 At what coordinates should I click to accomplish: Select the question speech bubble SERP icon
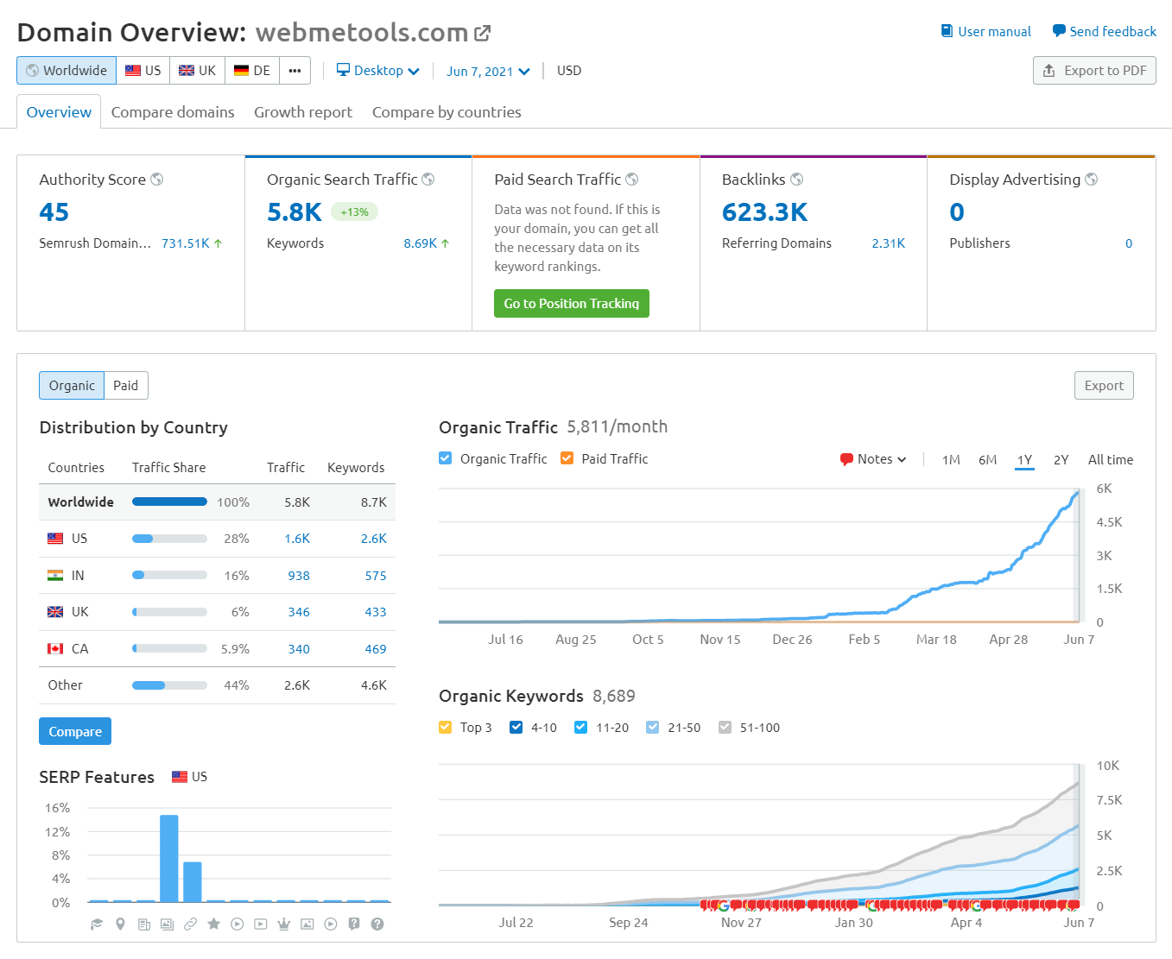click(354, 924)
